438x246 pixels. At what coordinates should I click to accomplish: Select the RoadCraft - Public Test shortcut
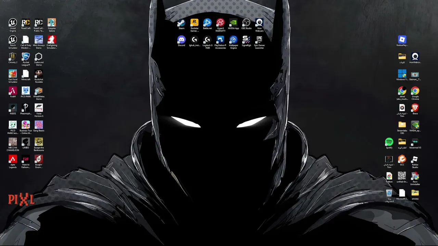pos(39,25)
